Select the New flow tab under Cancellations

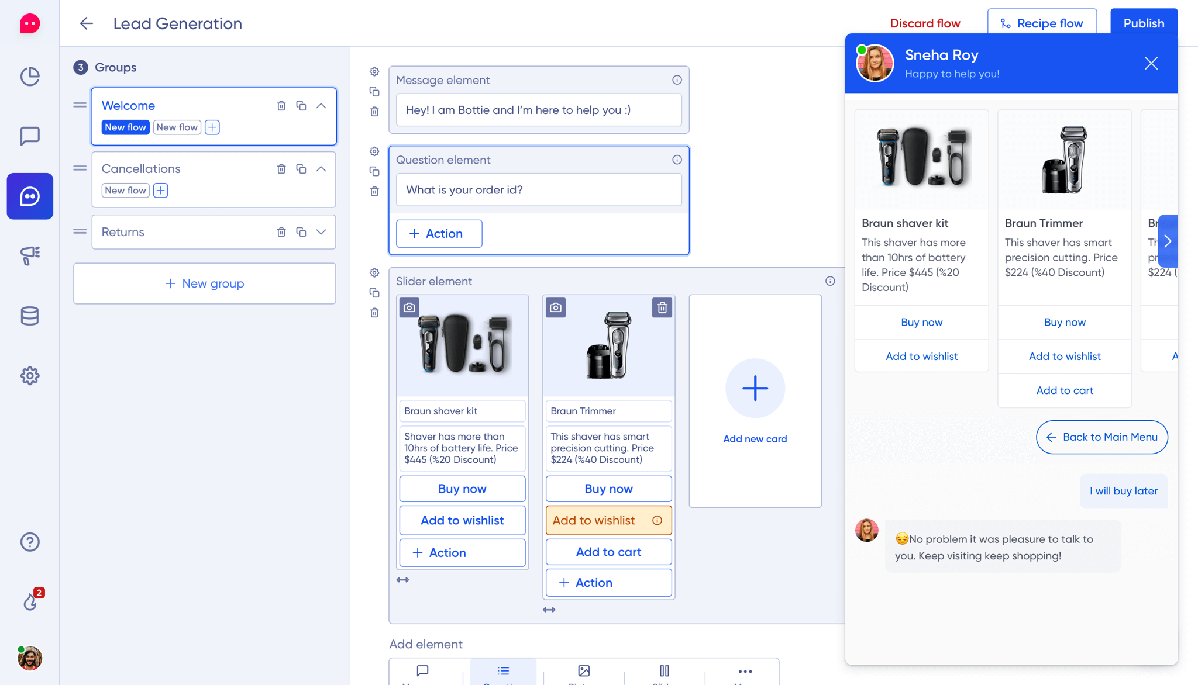125,191
